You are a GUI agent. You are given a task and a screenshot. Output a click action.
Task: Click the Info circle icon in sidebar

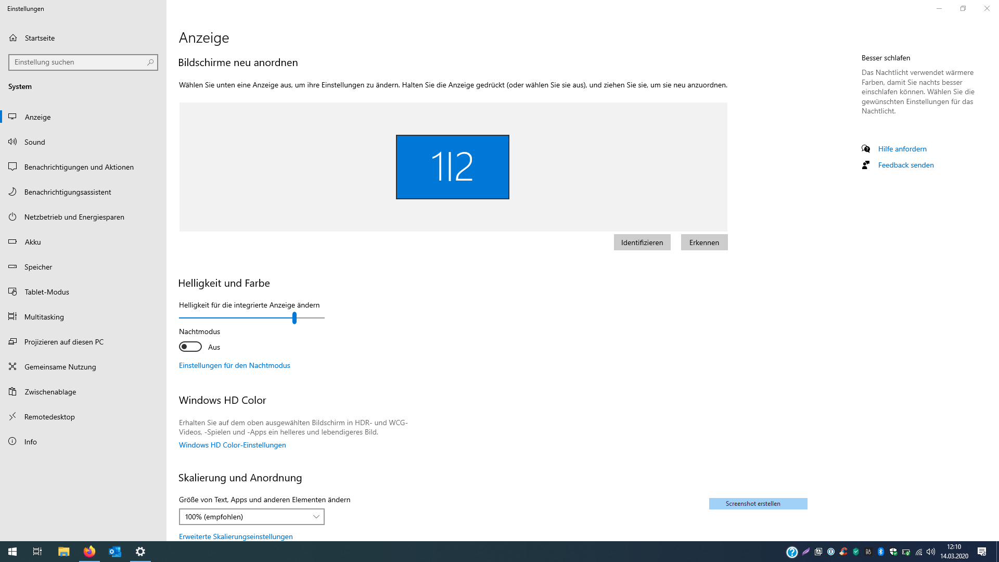[x=12, y=441]
